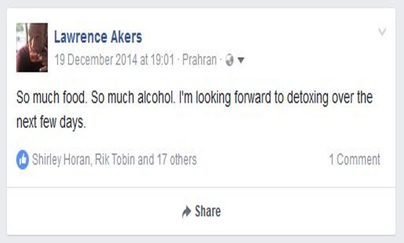
Task: Open the Prahran location link
Action: point(199,60)
